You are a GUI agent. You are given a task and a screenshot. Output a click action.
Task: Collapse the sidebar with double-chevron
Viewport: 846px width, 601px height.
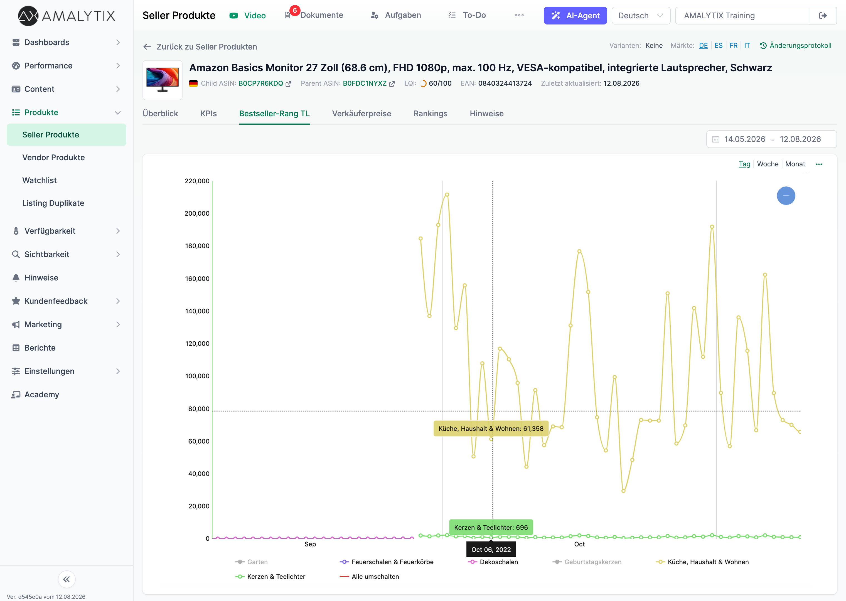tap(67, 579)
